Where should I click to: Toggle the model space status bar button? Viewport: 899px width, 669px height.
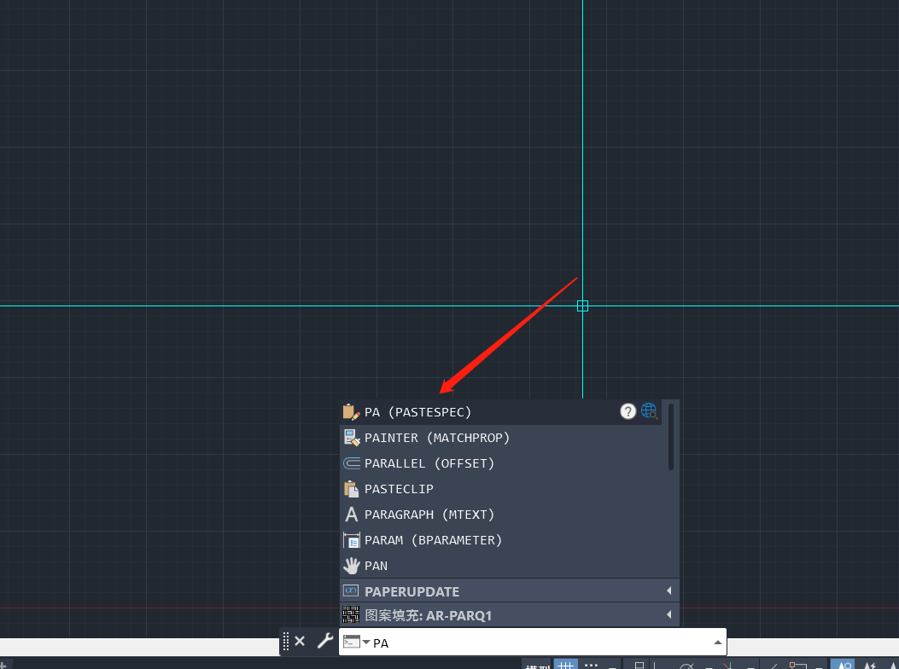538,666
